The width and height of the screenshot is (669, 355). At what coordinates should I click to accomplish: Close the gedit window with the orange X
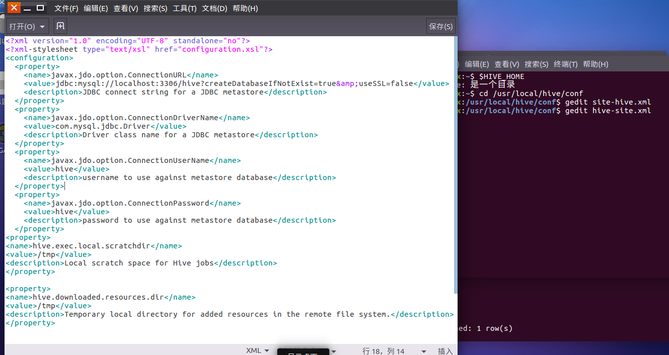tap(14, 8)
